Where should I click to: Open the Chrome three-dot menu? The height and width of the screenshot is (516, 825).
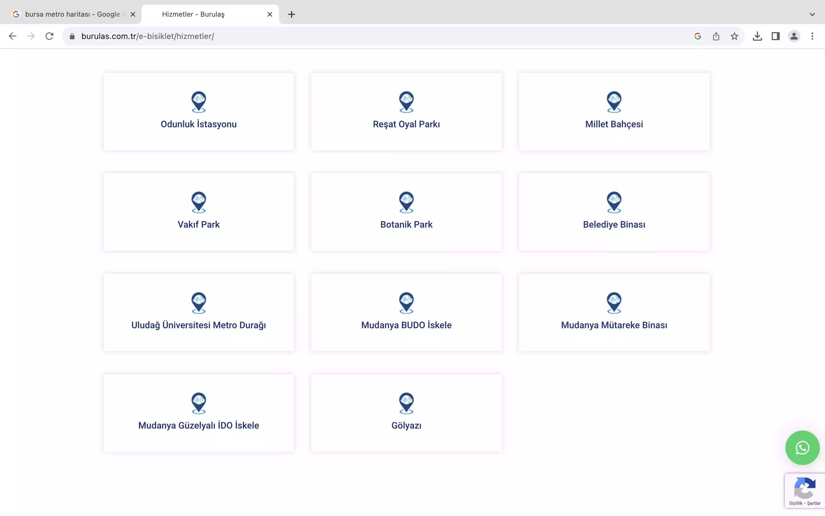click(x=812, y=36)
